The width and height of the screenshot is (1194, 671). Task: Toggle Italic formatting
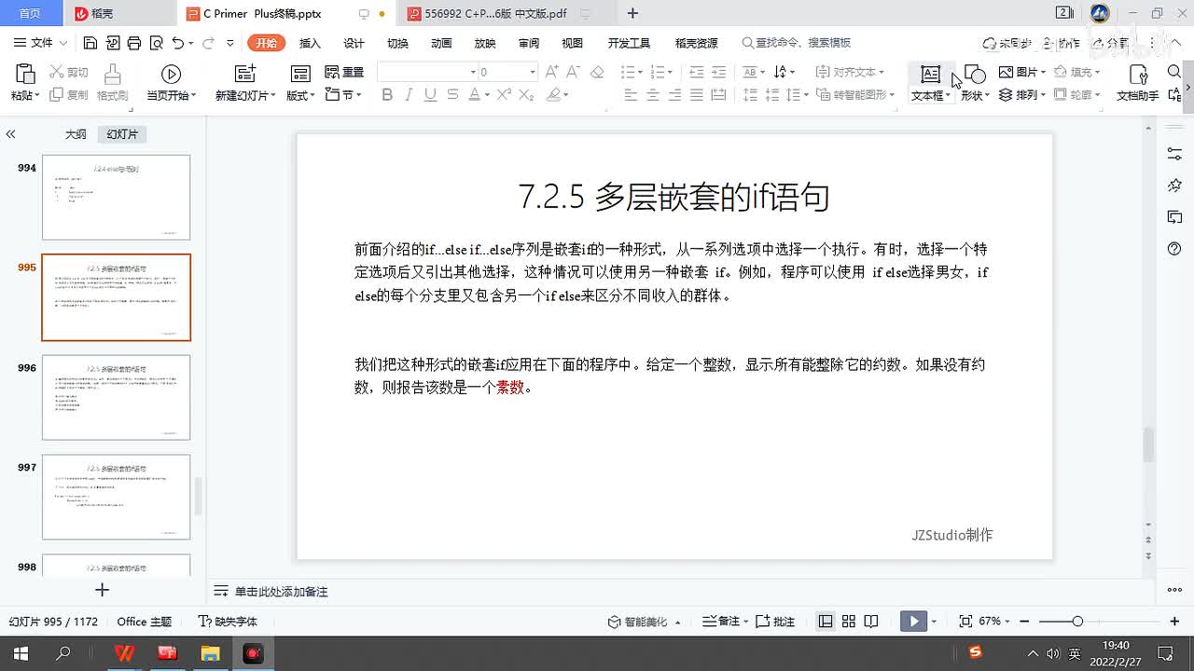coord(409,94)
